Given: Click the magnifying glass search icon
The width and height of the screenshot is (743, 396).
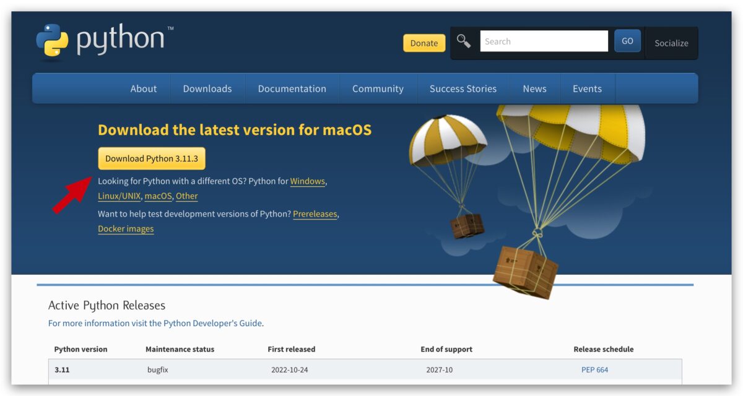Looking at the screenshot, I should point(464,41).
